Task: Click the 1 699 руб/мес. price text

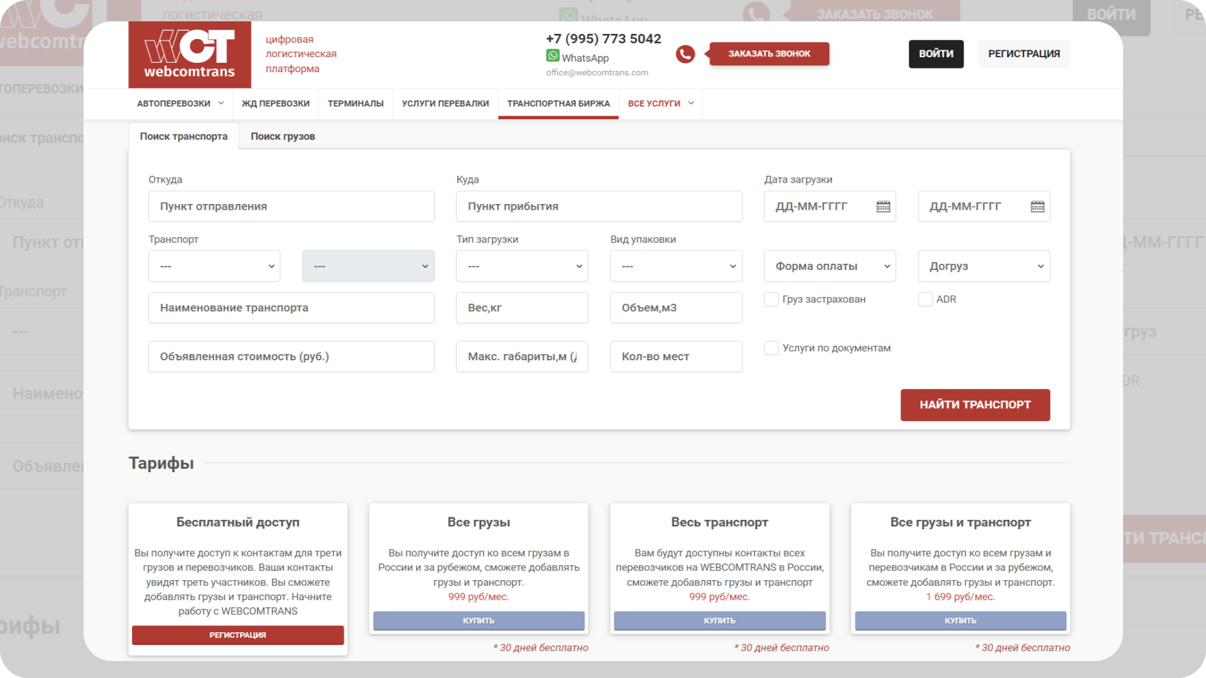Action: pyautogui.click(x=960, y=597)
